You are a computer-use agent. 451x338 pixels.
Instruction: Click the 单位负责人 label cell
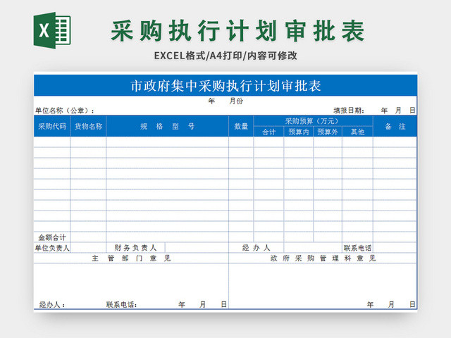coord(52,248)
